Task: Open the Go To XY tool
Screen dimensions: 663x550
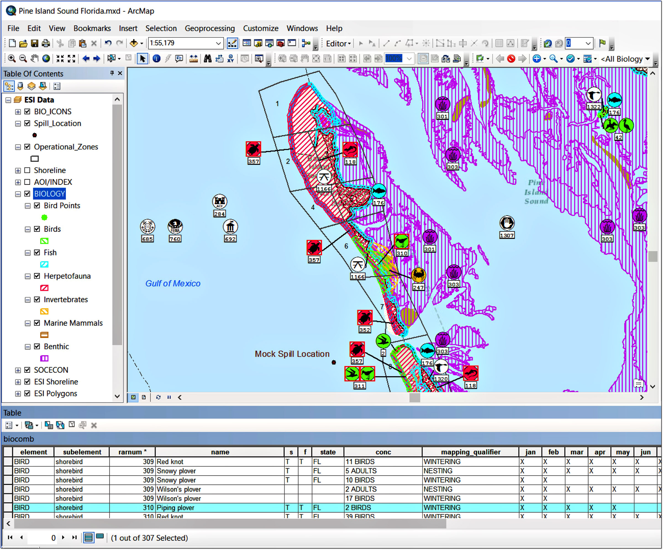Action: coord(231,59)
